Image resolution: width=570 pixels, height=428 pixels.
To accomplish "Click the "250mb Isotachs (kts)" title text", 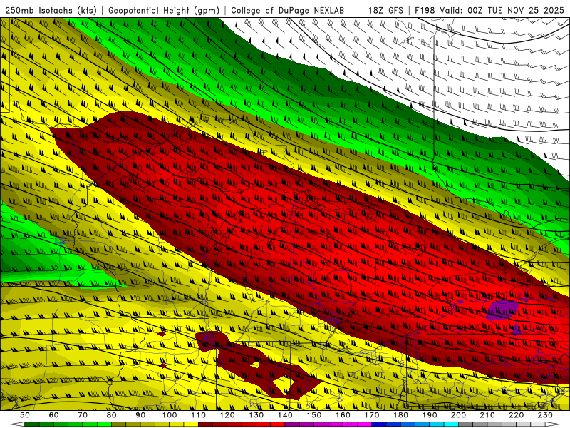I will click(x=51, y=11).
